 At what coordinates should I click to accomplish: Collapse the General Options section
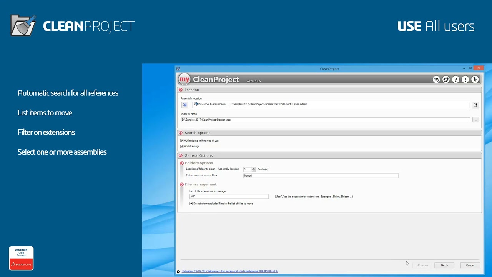click(x=181, y=156)
